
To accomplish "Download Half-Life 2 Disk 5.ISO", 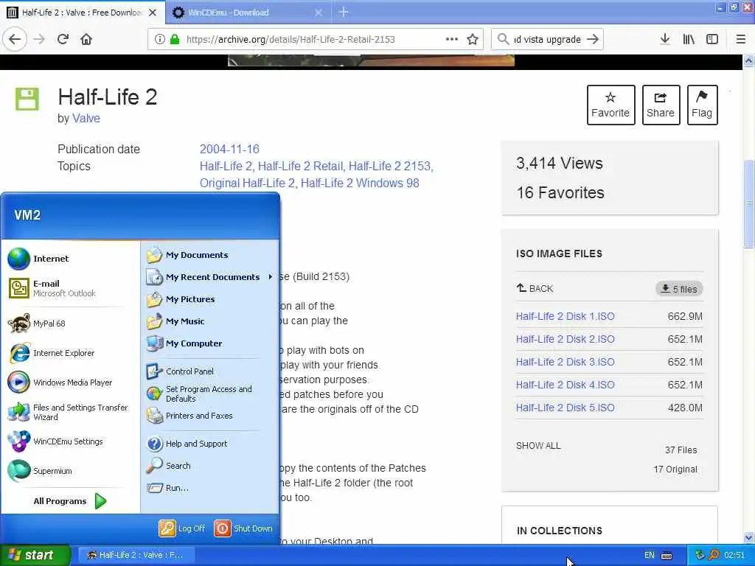I will 565,408.
